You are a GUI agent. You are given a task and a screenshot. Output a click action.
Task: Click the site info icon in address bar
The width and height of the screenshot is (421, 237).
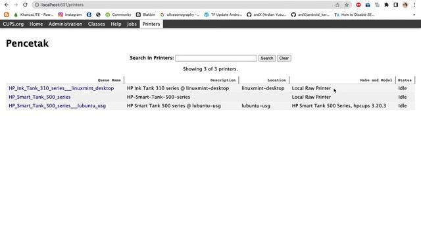click(x=37, y=5)
